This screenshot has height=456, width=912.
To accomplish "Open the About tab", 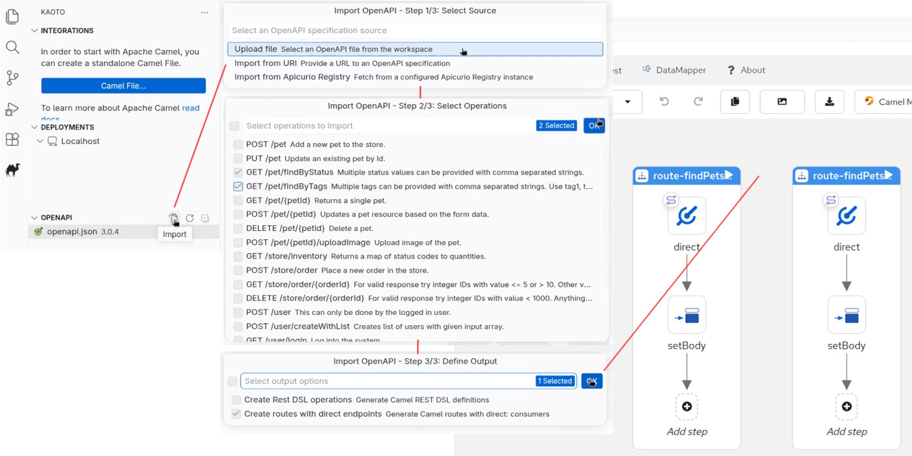I will click(746, 70).
